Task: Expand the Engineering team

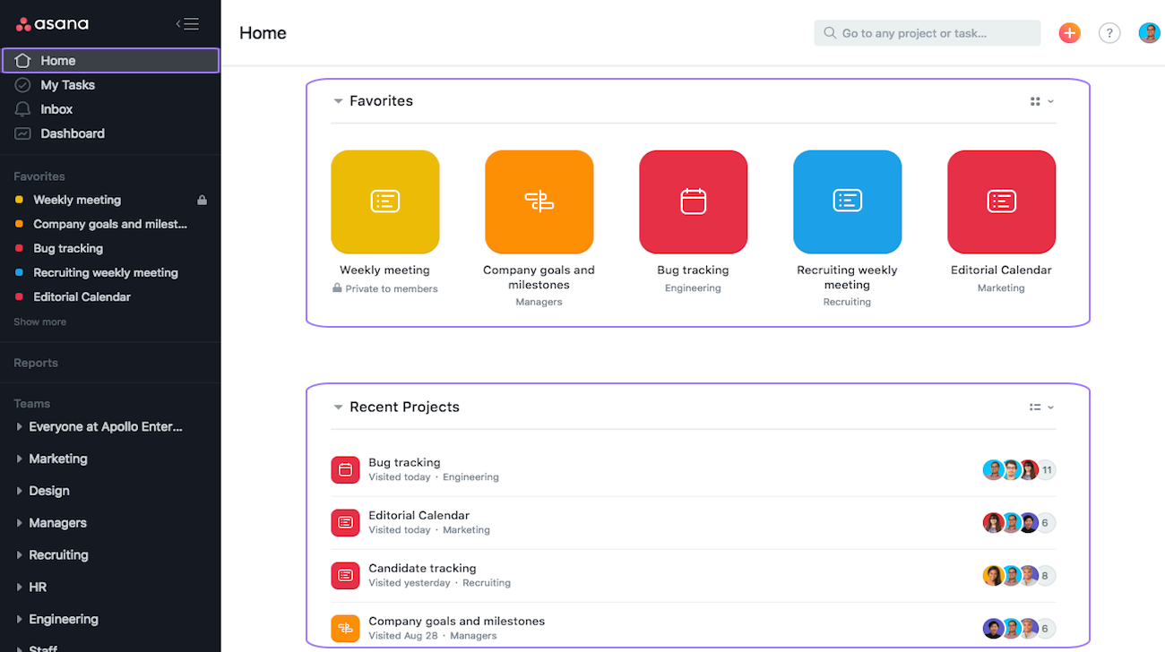Action: [19, 619]
